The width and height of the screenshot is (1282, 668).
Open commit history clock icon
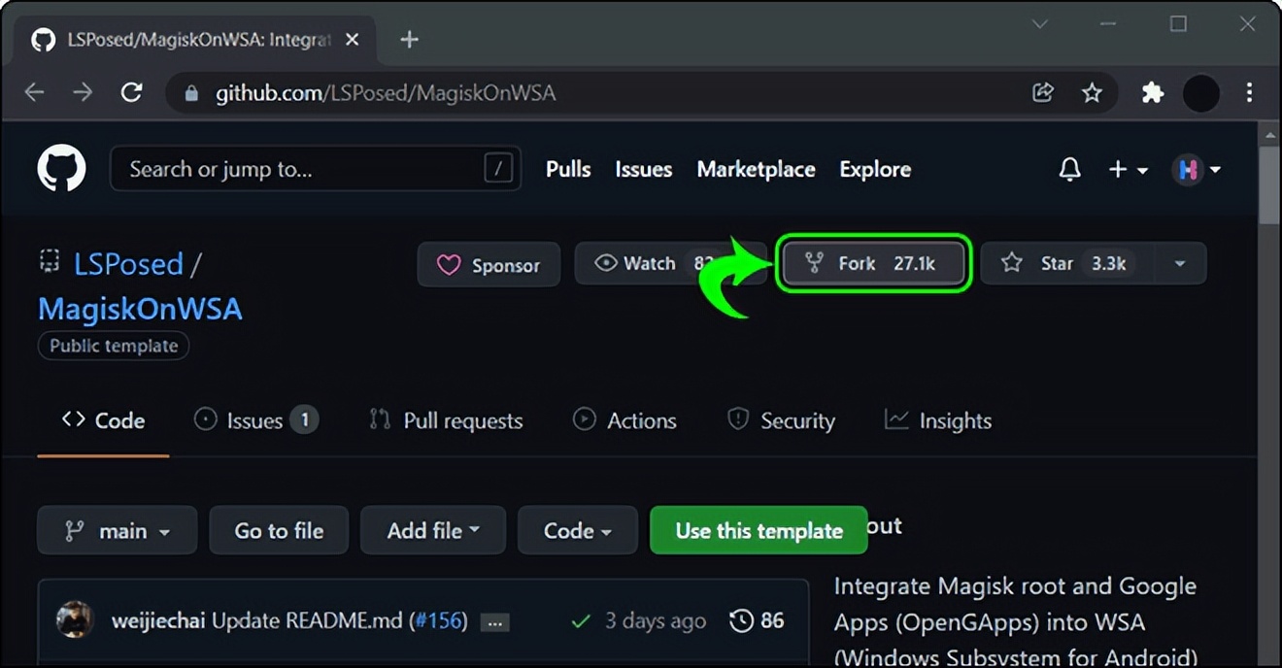pyautogui.click(x=742, y=620)
